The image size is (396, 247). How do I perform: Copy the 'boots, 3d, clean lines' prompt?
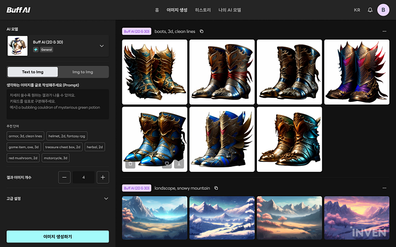[x=202, y=31]
